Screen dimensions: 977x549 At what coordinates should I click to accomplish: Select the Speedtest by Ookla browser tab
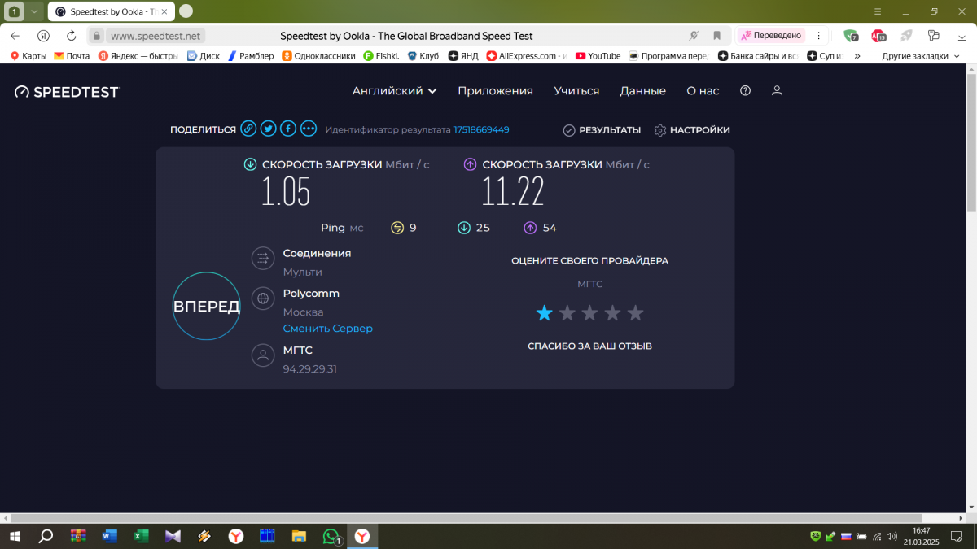coord(112,11)
